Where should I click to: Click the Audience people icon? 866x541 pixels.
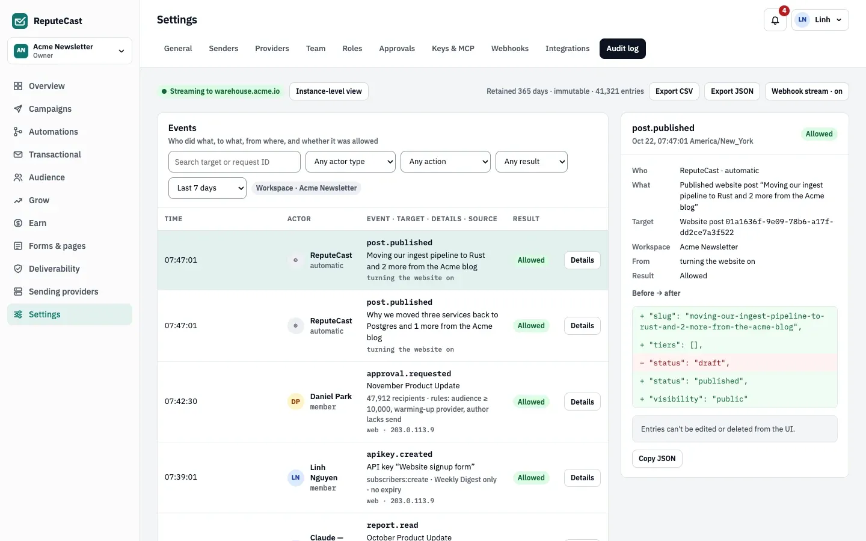pyautogui.click(x=18, y=177)
